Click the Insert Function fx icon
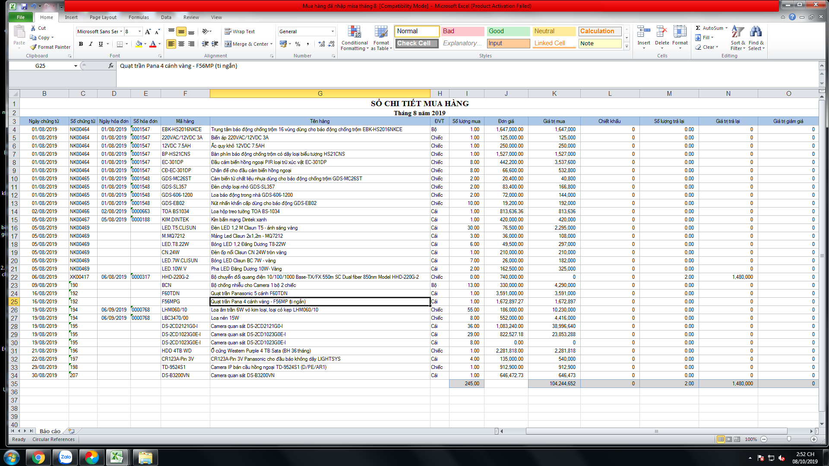Image resolution: width=829 pixels, height=466 pixels. (111, 66)
